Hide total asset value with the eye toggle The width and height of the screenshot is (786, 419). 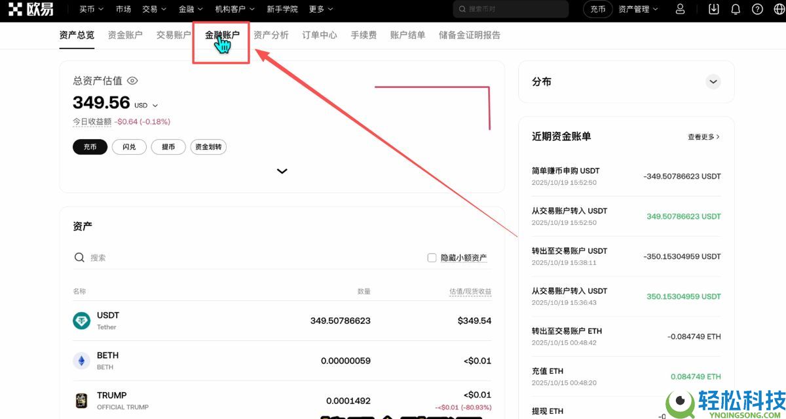[x=132, y=80]
